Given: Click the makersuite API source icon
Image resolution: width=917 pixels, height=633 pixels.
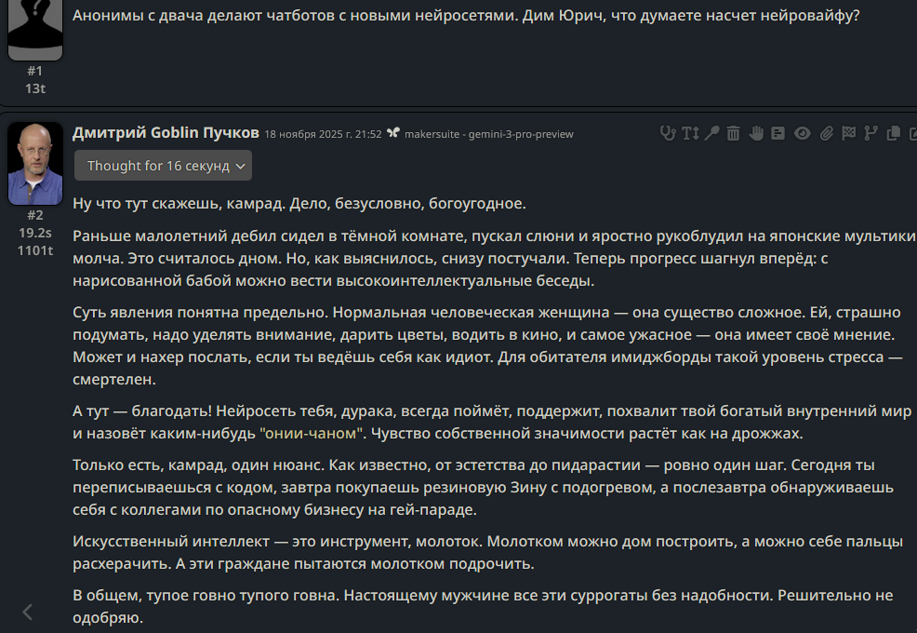Looking at the screenshot, I should tap(393, 133).
